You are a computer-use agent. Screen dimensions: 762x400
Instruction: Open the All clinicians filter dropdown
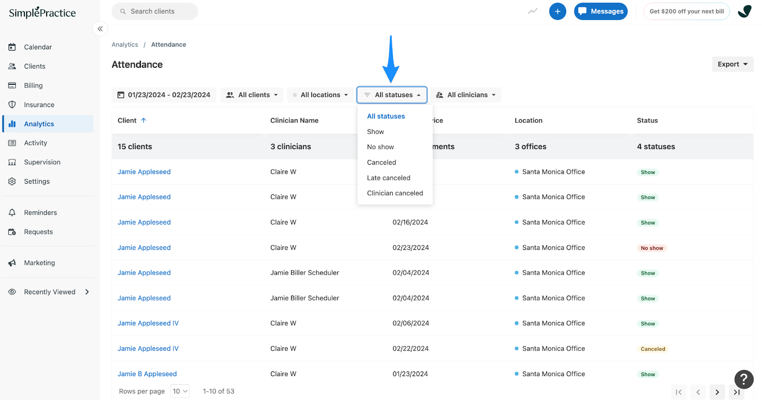[x=466, y=95]
